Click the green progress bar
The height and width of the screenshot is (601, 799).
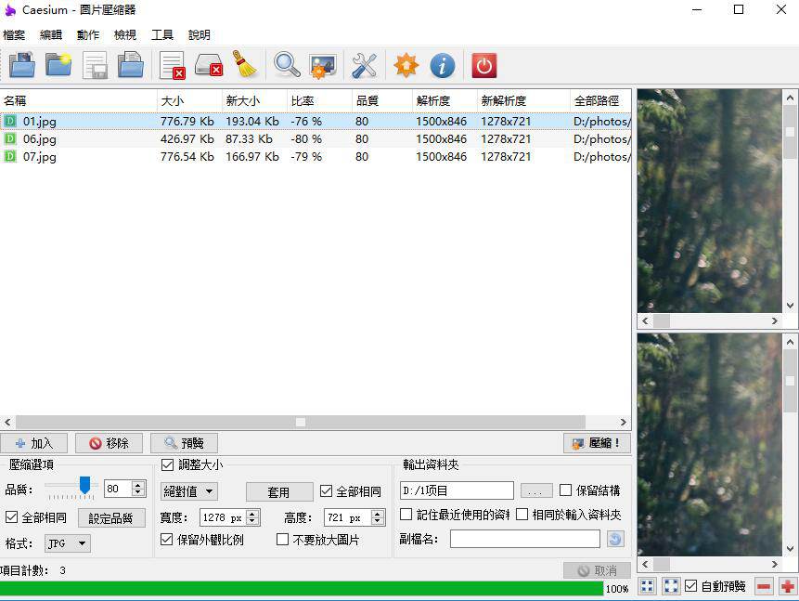click(302, 588)
